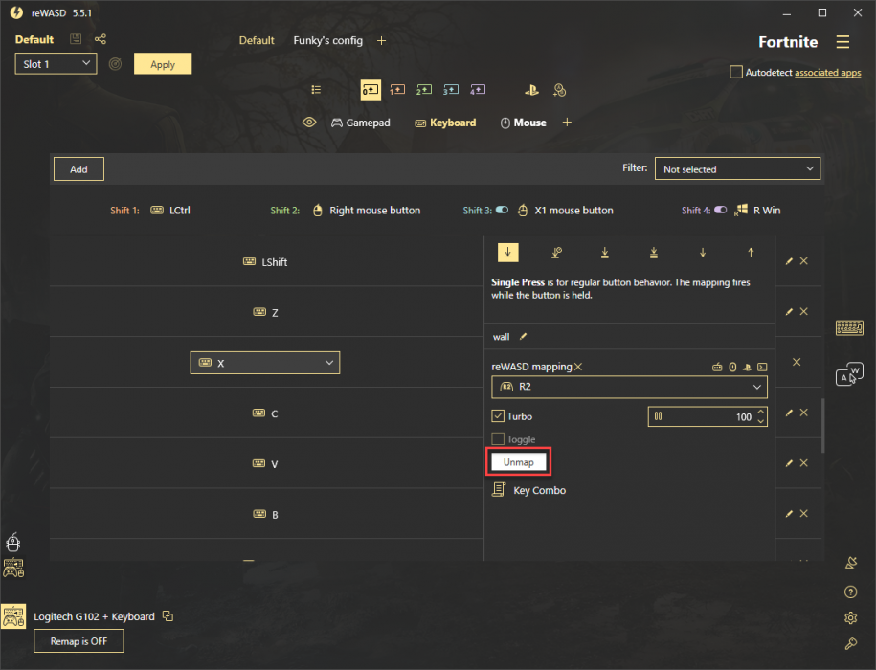Image resolution: width=876 pixels, height=670 pixels.
Task: Add a new device sub-config plus after Mouse
Action: click(567, 122)
